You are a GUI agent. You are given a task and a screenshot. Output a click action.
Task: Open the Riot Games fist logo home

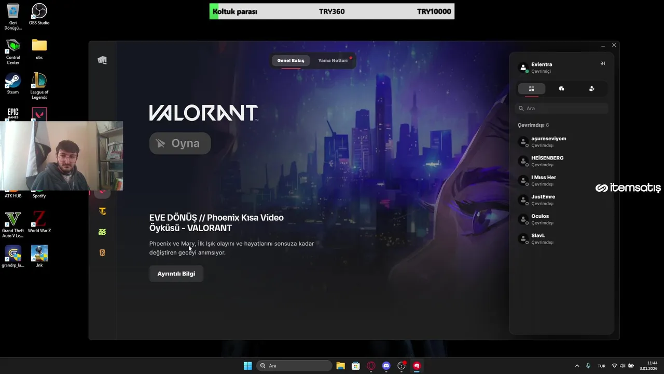[x=102, y=60]
